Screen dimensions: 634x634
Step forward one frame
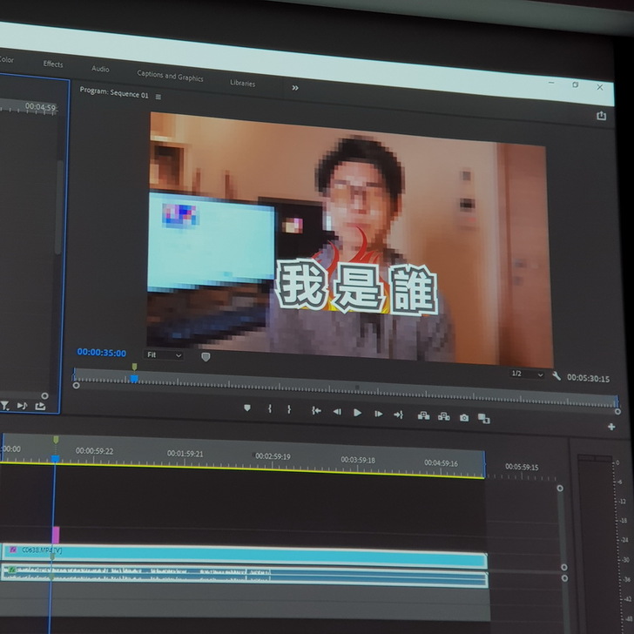pyautogui.click(x=378, y=414)
